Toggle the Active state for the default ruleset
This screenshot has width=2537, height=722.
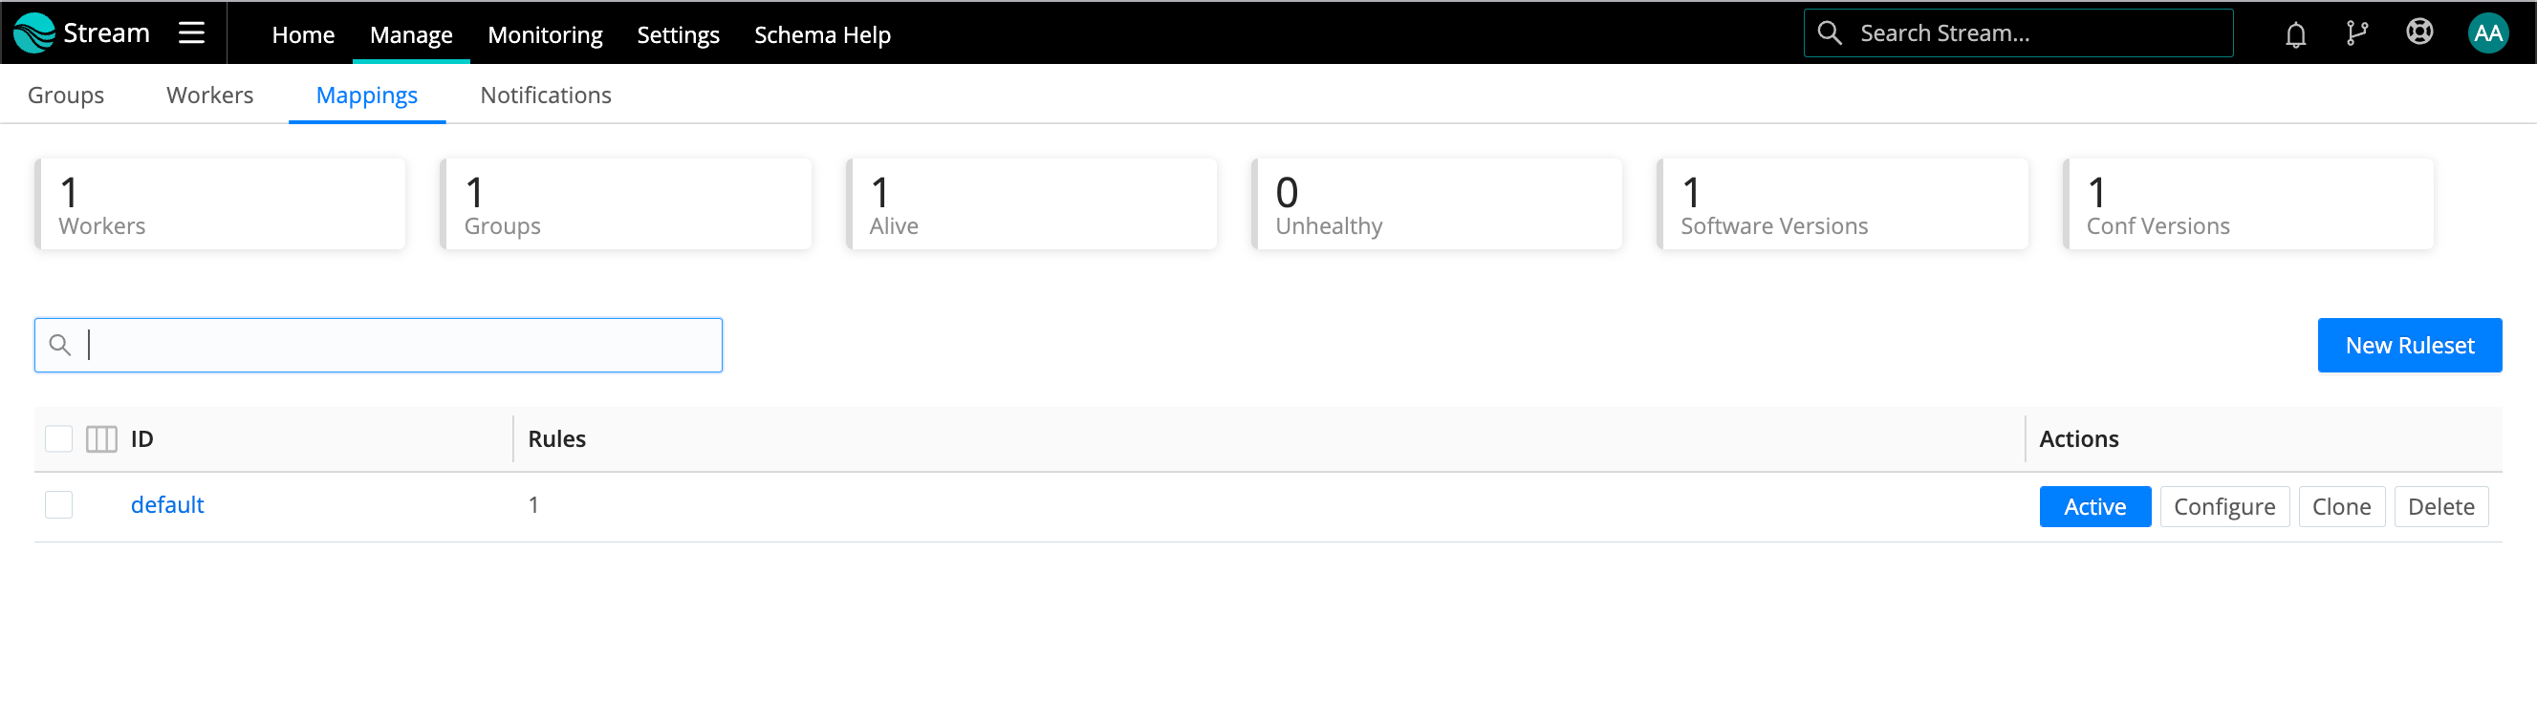[2094, 505]
